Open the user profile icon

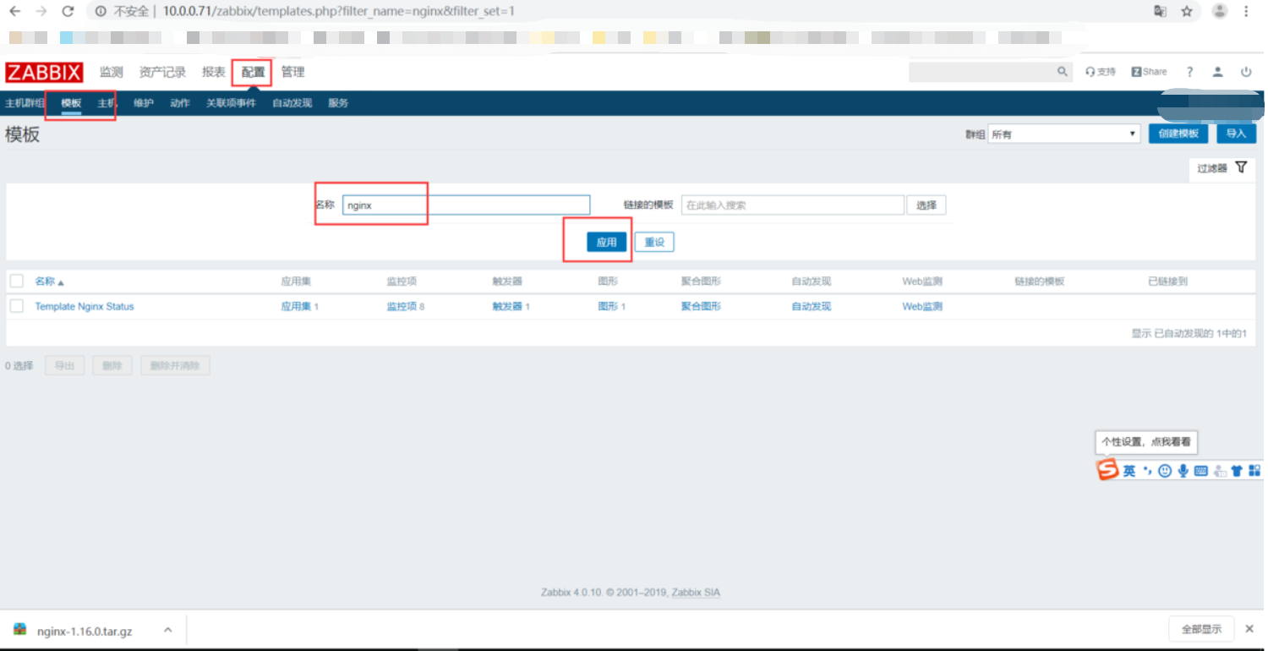pos(1217,72)
